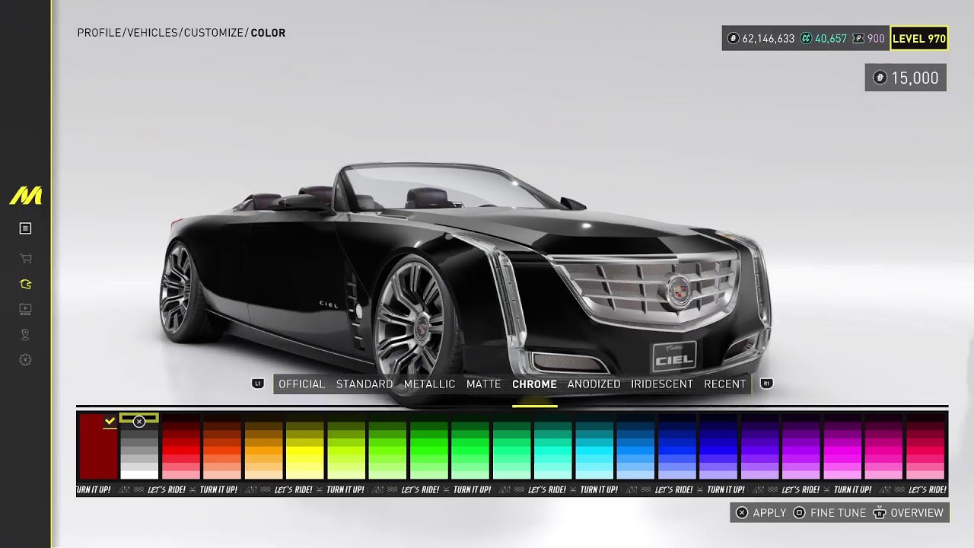Image resolution: width=974 pixels, height=548 pixels.
Task: Click the APPLY button
Action: click(761, 513)
